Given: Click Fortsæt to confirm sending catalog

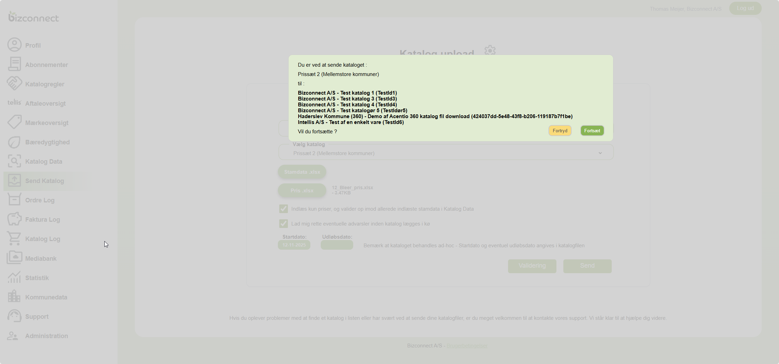Looking at the screenshot, I should pos(592,131).
